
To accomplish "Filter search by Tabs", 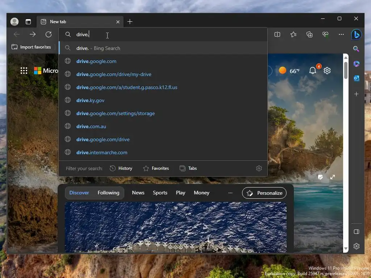I will point(188,168).
